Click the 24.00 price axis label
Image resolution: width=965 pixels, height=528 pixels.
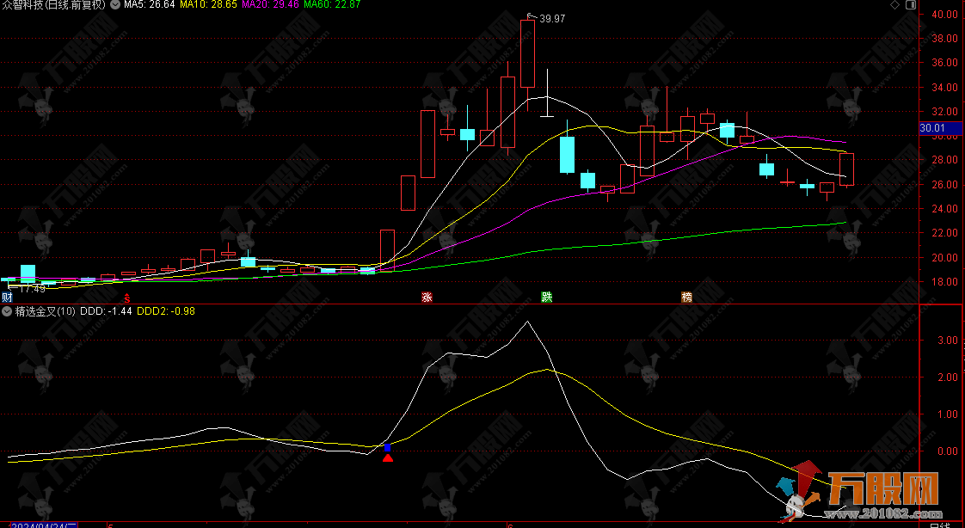tap(944, 209)
